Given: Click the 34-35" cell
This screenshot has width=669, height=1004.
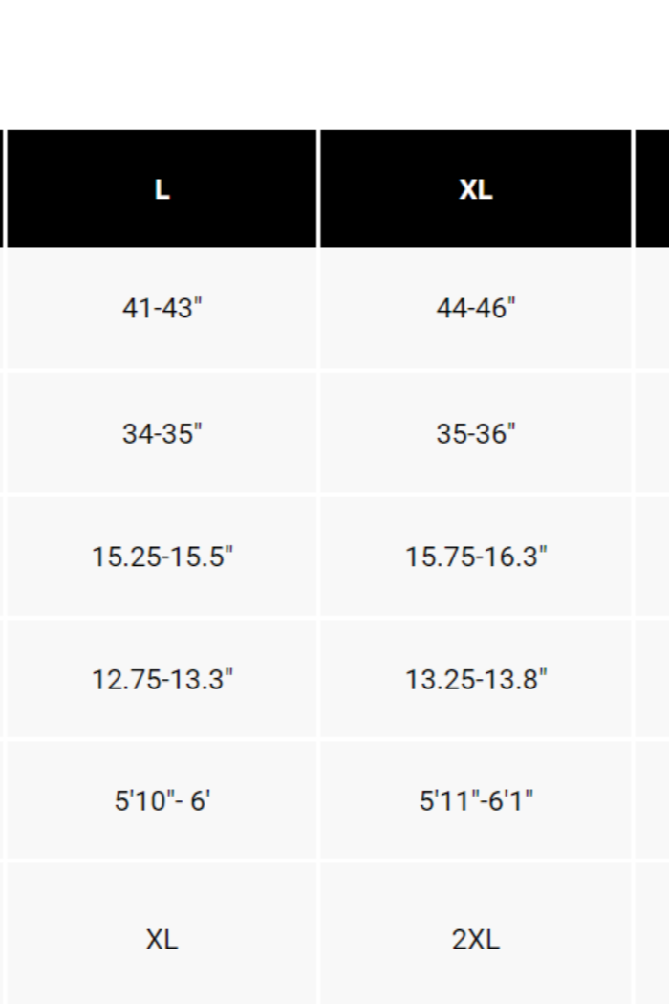Looking at the screenshot, I should click(162, 433).
